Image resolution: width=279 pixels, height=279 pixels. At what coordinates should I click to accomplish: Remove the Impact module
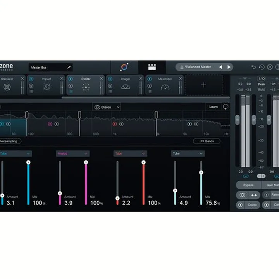tap(62, 78)
